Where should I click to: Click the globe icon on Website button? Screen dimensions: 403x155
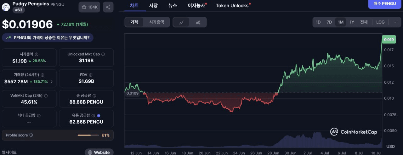pos(90,152)
